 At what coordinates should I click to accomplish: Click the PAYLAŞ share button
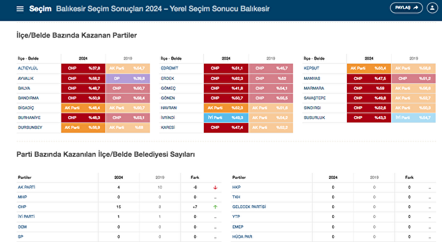point(406,8)
